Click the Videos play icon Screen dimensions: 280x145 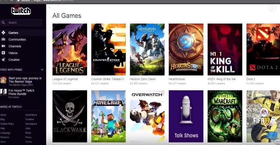pos(3,53)
